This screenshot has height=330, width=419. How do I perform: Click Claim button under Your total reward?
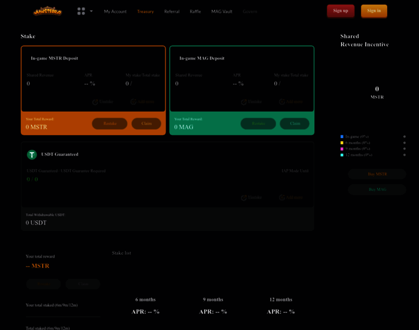(83, 284)
